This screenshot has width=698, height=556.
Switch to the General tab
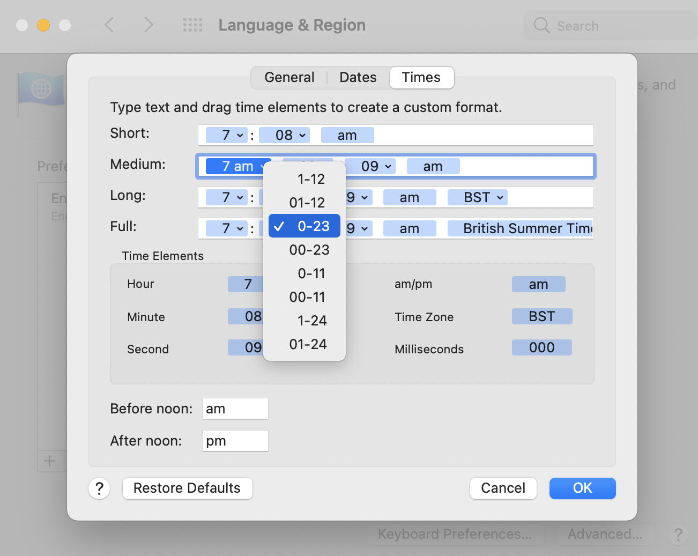pos(289,77)
